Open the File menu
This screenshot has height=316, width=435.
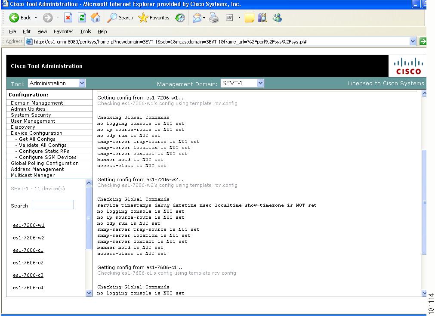12,31
